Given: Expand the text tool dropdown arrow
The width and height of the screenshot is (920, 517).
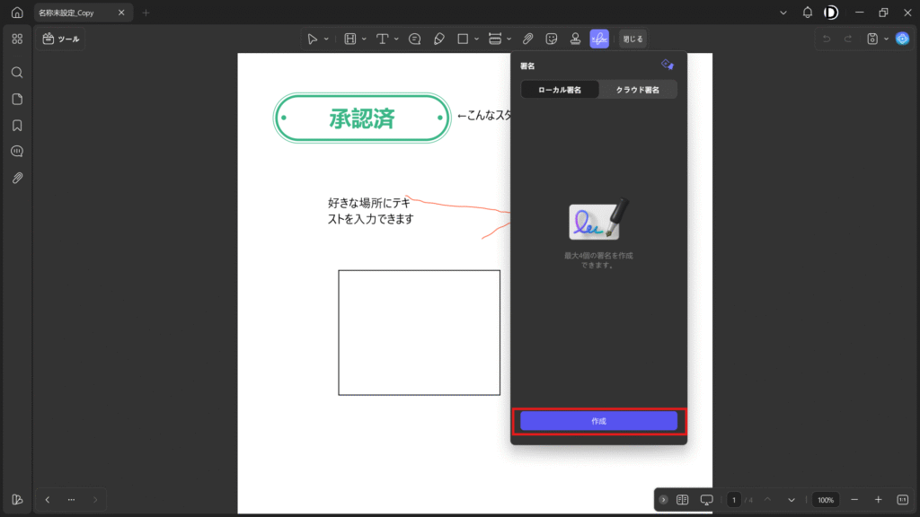Looking at the screenshot, I should tap(396, 39).
